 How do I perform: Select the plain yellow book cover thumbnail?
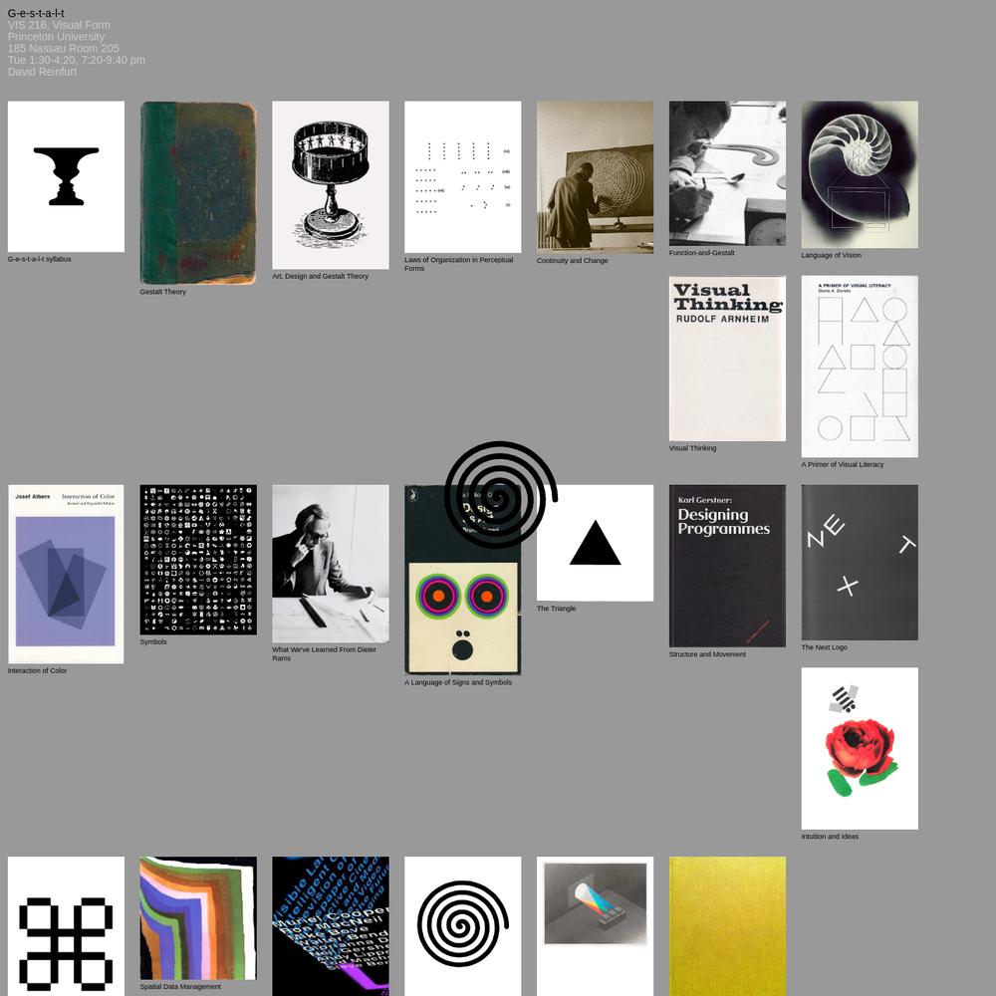(x=727, y=926)
